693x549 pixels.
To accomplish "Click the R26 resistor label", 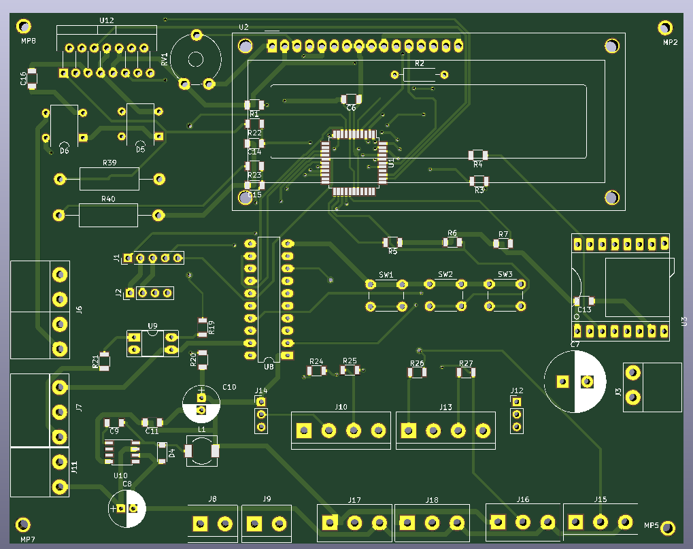I will pyautogui.click(x=417, y=363).
